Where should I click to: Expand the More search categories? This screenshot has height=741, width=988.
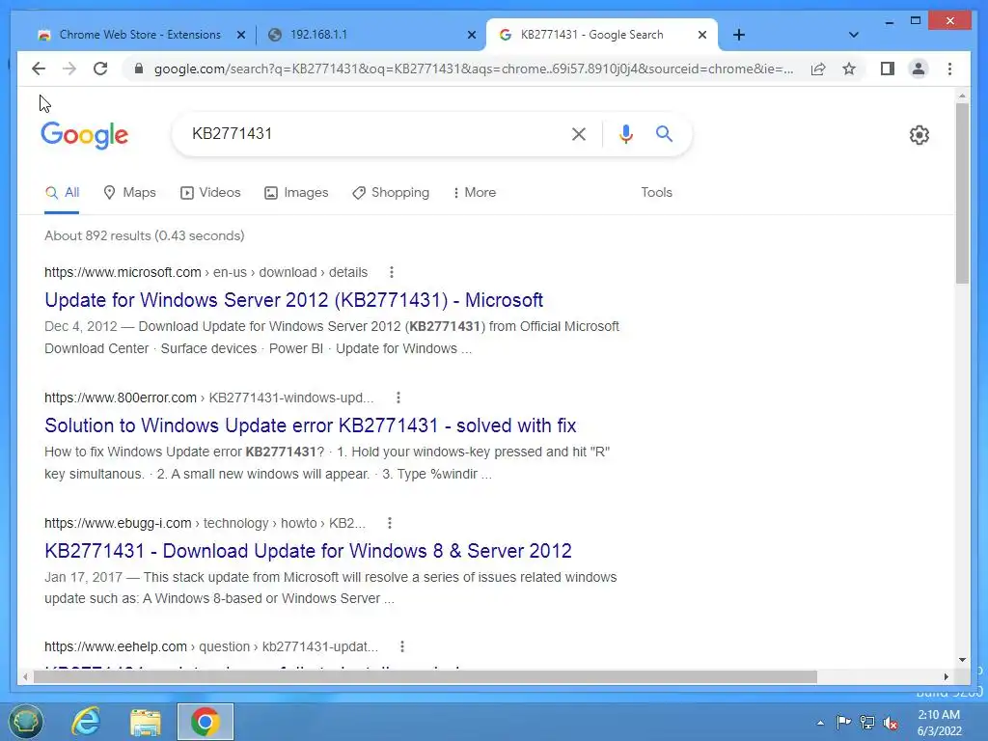coord(475,193)
